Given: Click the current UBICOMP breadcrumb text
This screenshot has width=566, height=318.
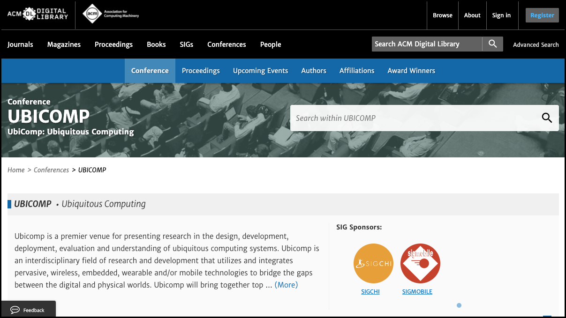Looking at the screenshot, I should point(92,170).
